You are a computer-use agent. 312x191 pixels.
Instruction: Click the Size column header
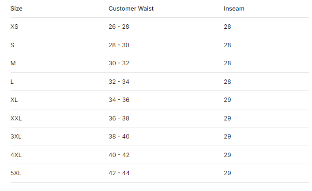click(16, 8)
